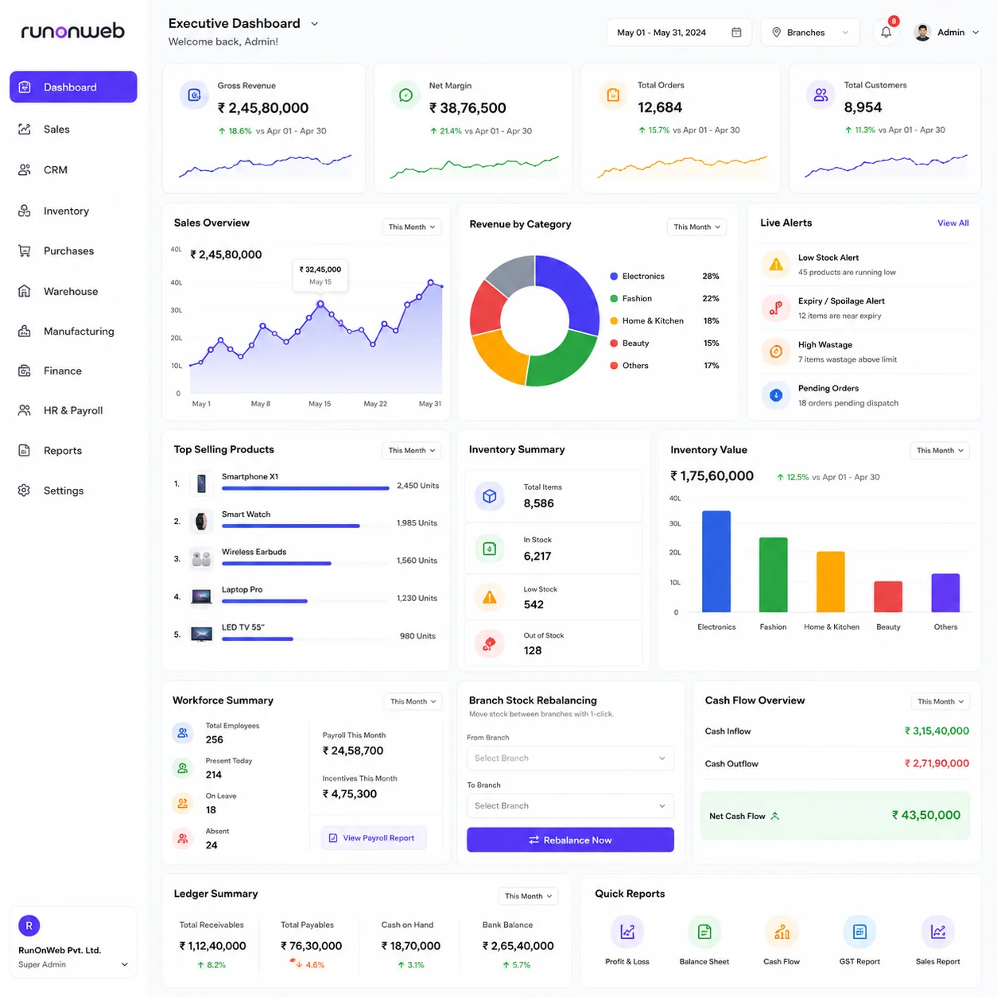The image size is (997, 997).
Task: Expand the Executive Dashboard title chevron
Action: tap(315, 24)
